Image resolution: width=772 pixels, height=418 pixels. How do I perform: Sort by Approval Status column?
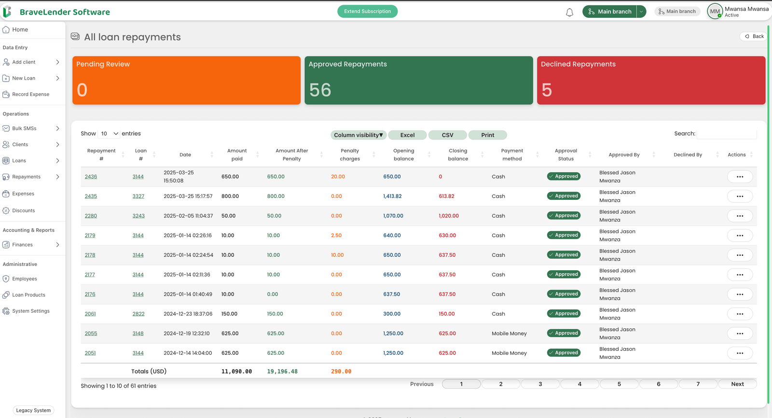coord(566,155)
